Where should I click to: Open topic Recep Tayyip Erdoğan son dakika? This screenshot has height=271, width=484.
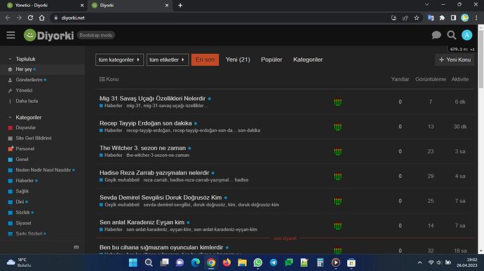pyautogui.click(x=145, y=123)
